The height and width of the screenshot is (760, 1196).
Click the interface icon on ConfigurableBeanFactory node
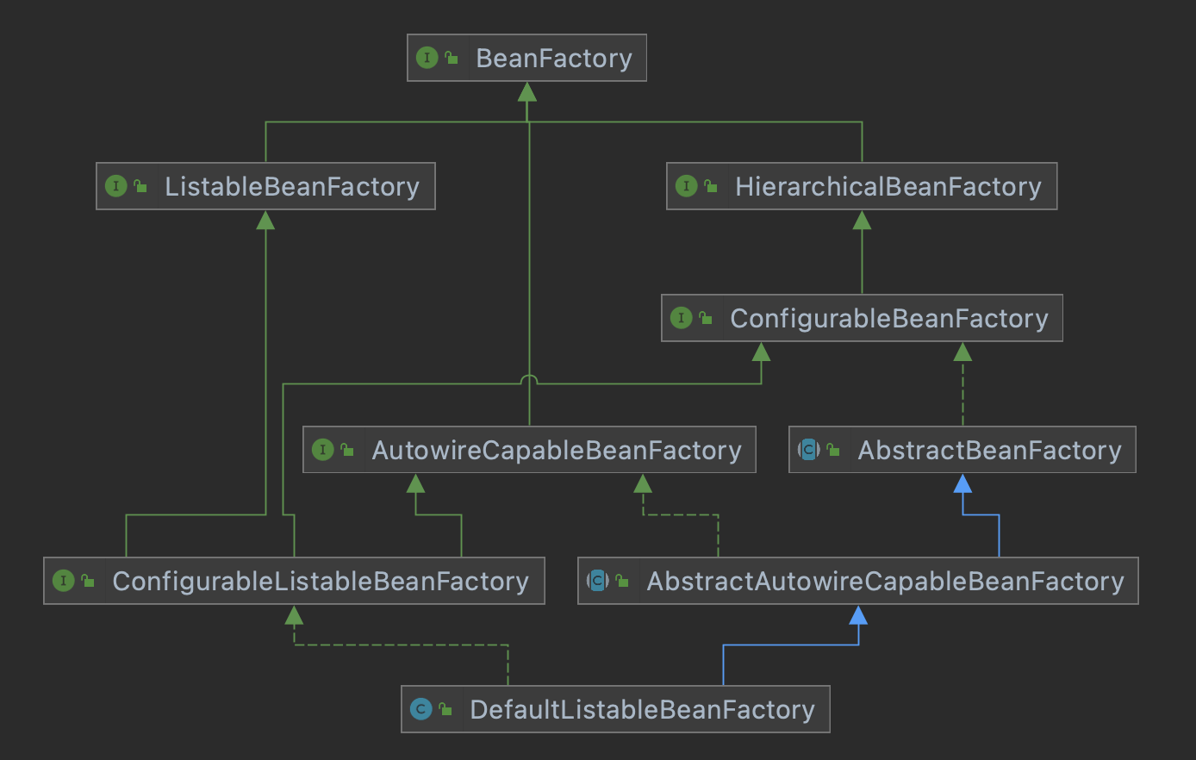point(682,318)
